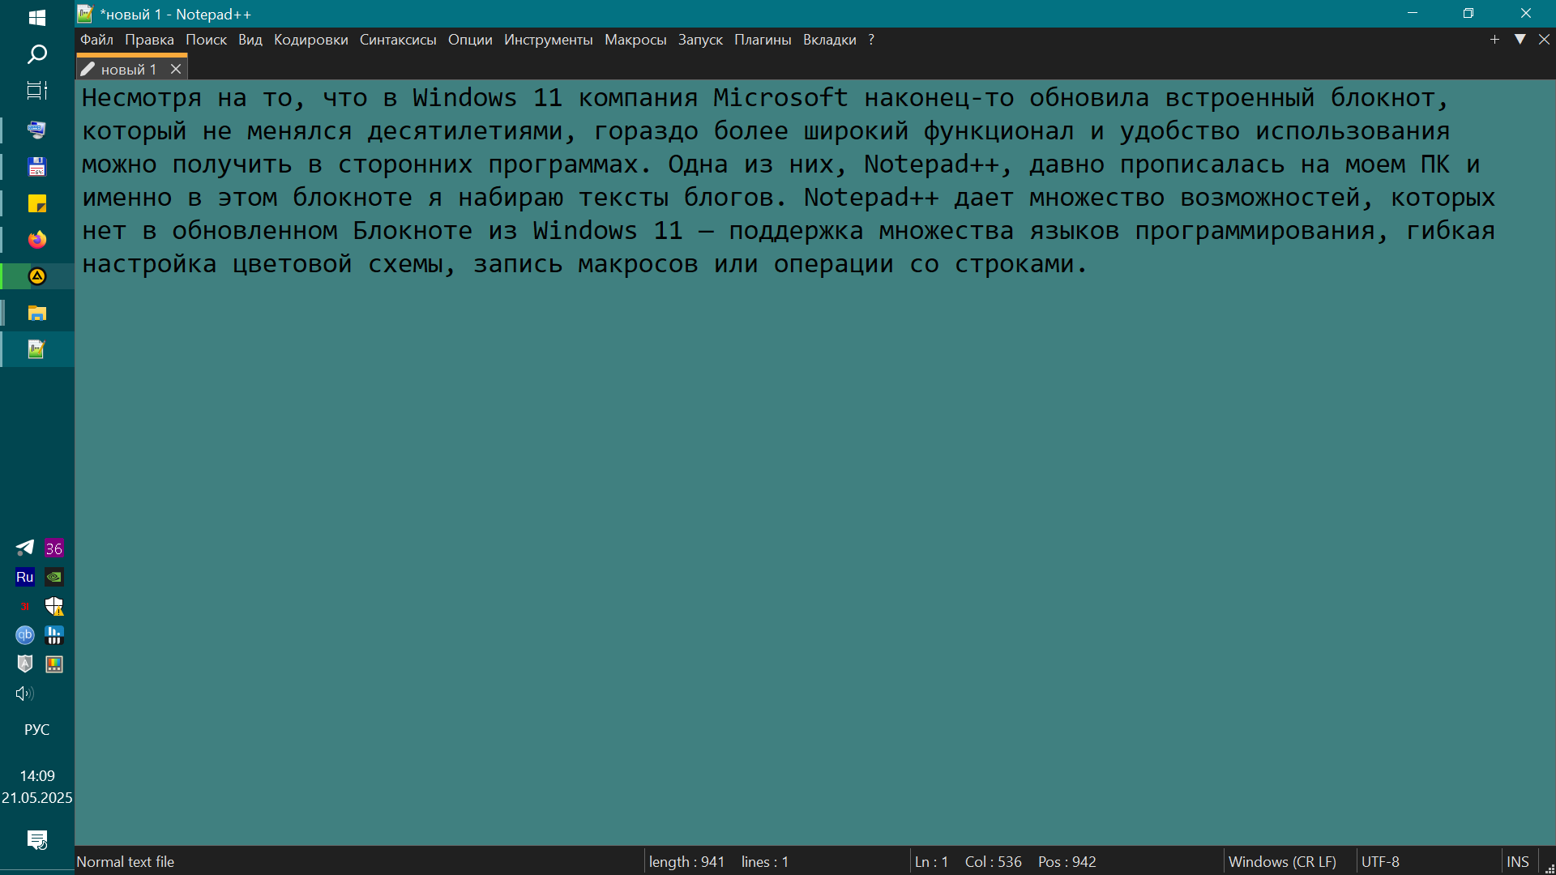Close the 'новый 1' document tab
Image resolution: width=1556 pixels, height=875 pixels.
(x=176, y=70)
